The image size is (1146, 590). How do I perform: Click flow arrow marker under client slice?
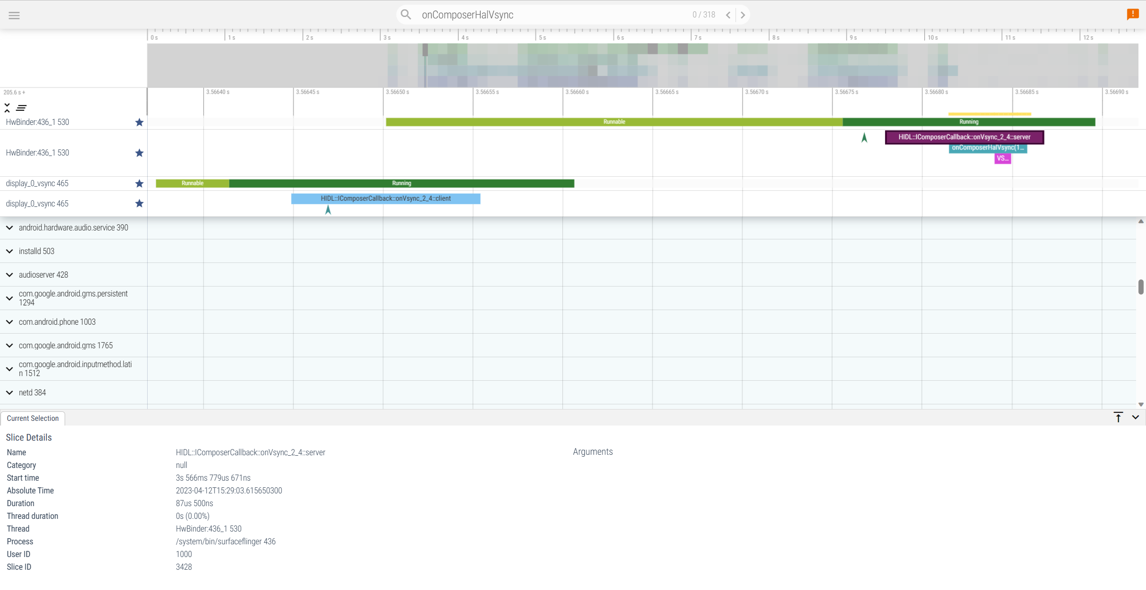coord(328,210)
